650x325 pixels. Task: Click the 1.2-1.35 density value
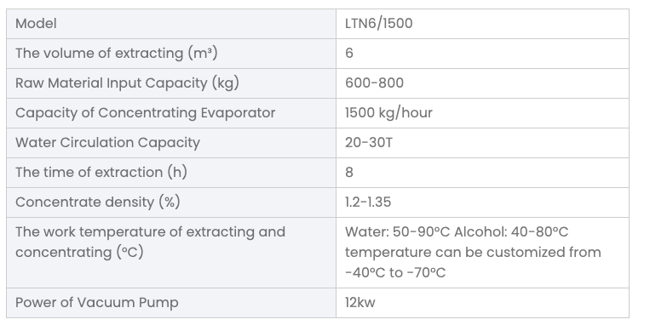(x=368, y=202)
